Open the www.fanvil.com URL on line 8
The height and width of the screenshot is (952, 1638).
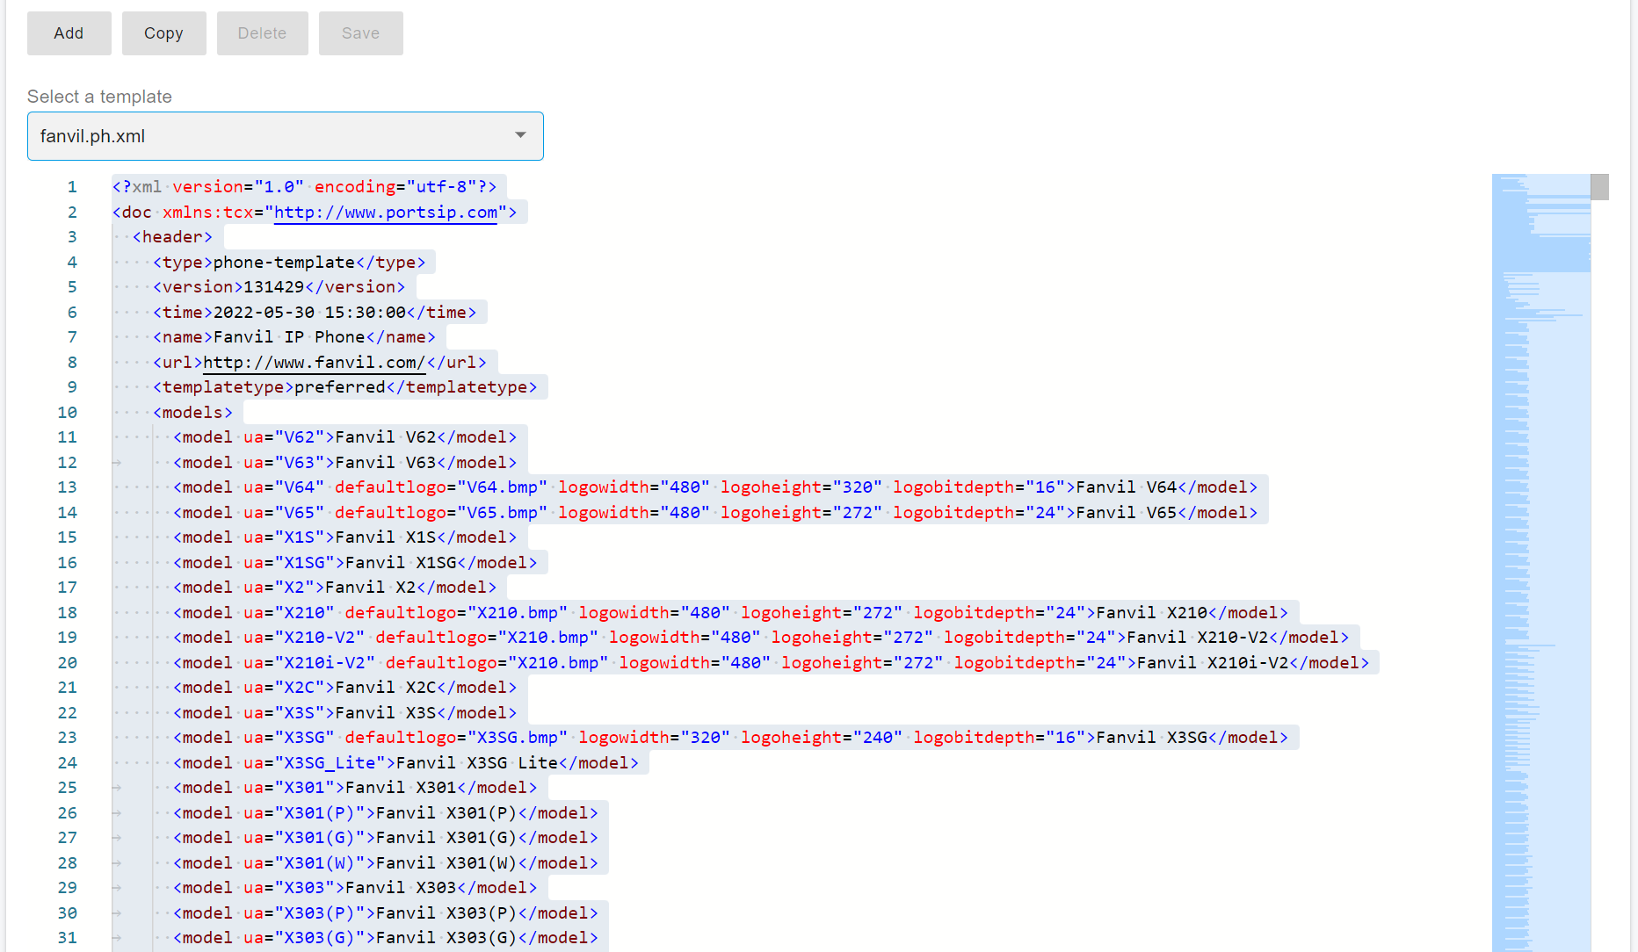[x=314, y=363]
